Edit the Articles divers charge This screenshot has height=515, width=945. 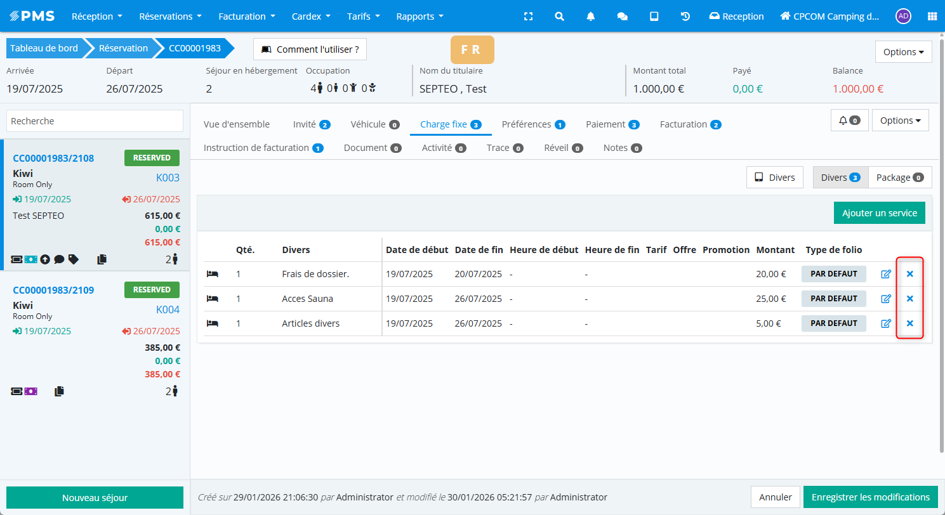(x=886, y=323)
